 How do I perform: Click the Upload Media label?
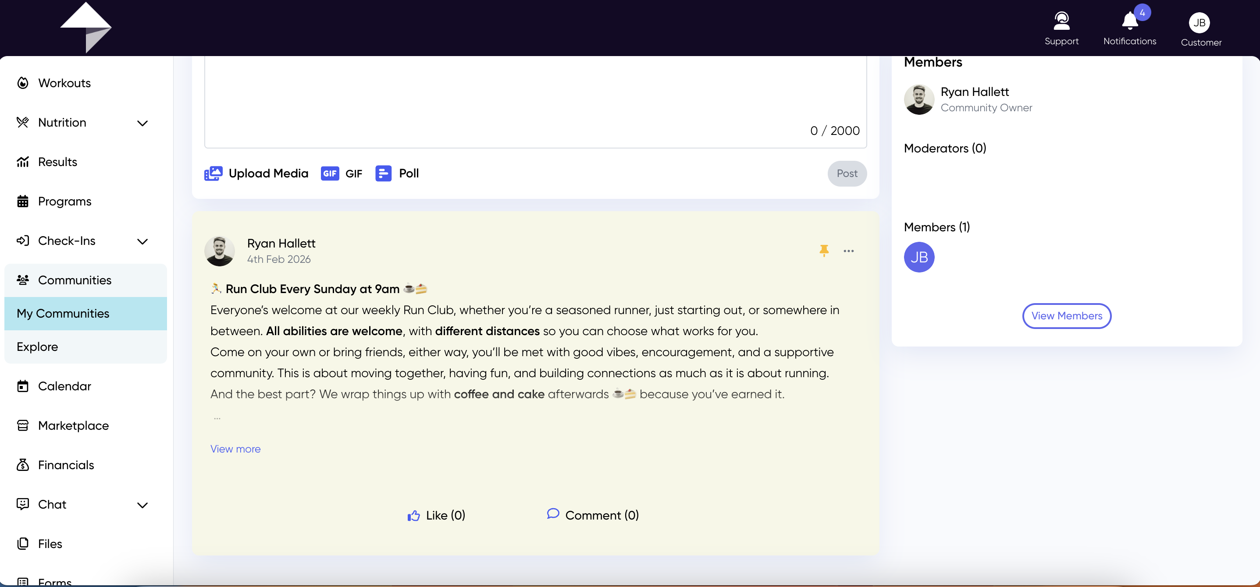tap(269, 173)
